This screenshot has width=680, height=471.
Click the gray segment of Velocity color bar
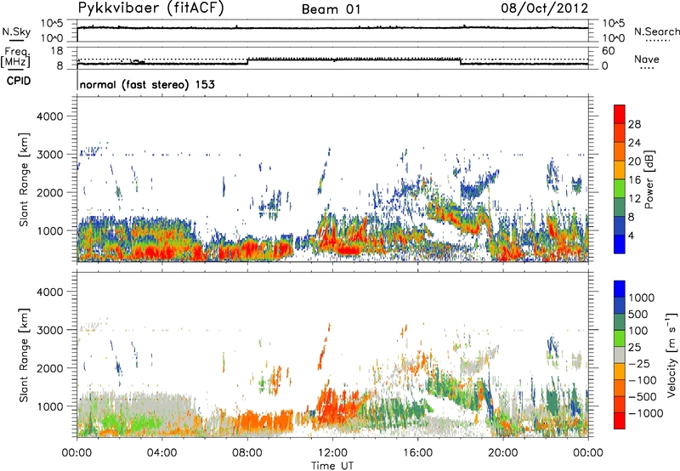620,355
